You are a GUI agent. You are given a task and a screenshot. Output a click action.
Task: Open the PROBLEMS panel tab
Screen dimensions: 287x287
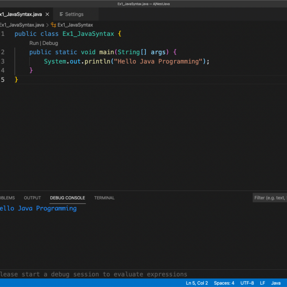(7, 198)
